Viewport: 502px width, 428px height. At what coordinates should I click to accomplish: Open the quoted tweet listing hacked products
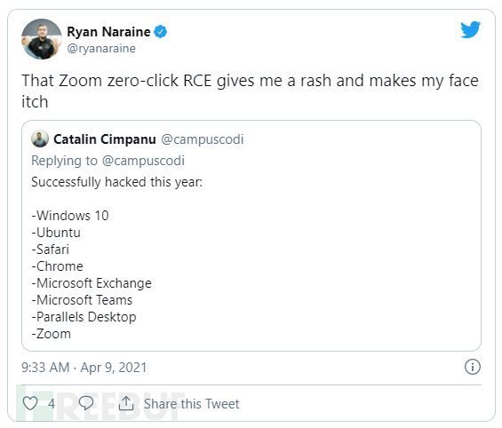point(251,235)
